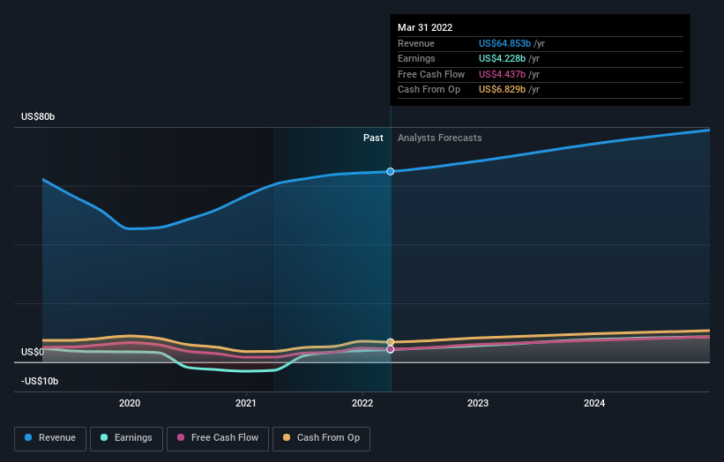Click the US$64.853b revenue value
Screen dimensions: 724x462
pyautogui.click(x=504, y=43)
